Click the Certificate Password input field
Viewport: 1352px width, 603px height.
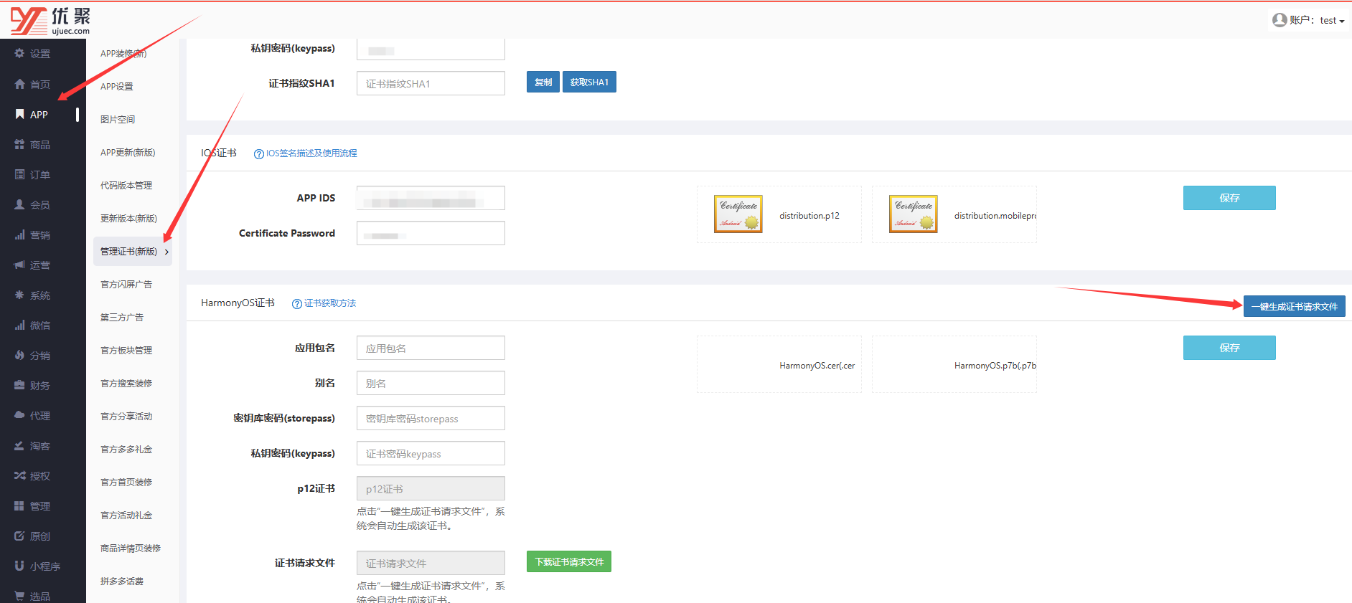click(x=431, y=233)
